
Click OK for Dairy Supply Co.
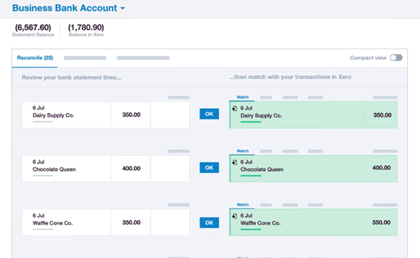209,114
